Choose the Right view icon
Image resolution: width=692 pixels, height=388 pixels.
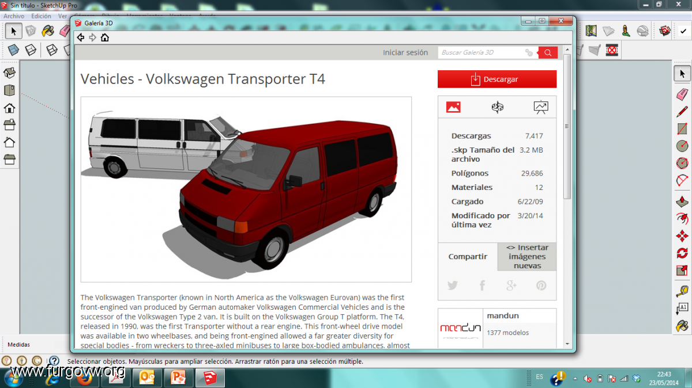coord(9,125)
